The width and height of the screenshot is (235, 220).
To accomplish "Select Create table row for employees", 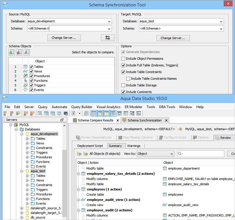I will tap(95, 194).
